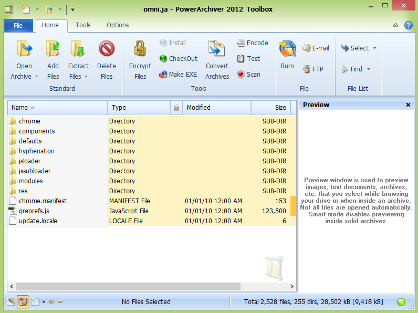Click the help question mark icon

coord(408,25)
